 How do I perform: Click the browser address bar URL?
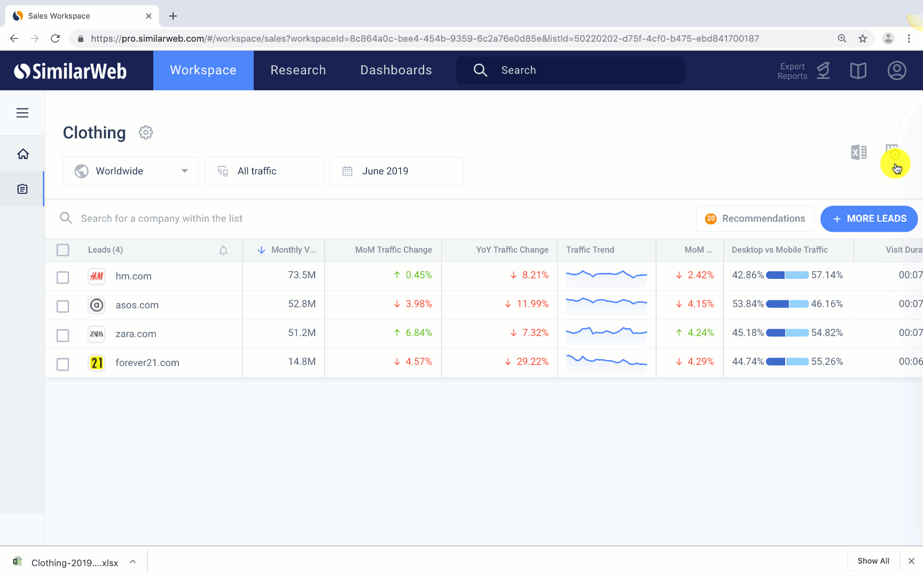point(425,38)
